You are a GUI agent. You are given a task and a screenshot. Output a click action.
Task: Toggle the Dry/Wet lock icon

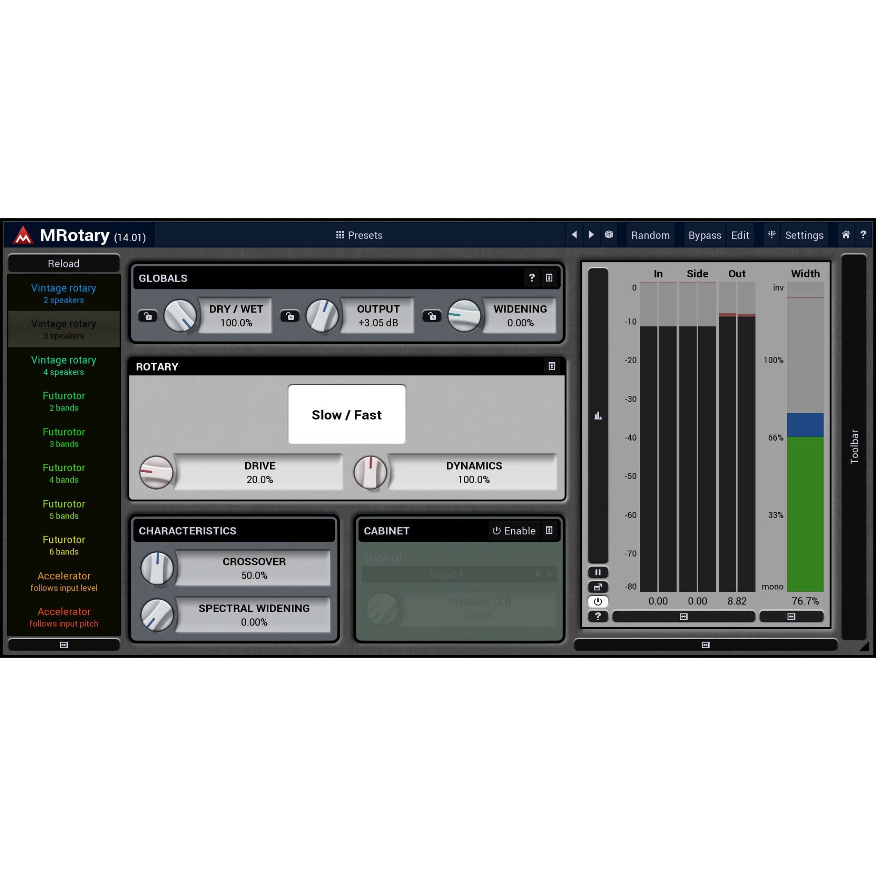148,316
